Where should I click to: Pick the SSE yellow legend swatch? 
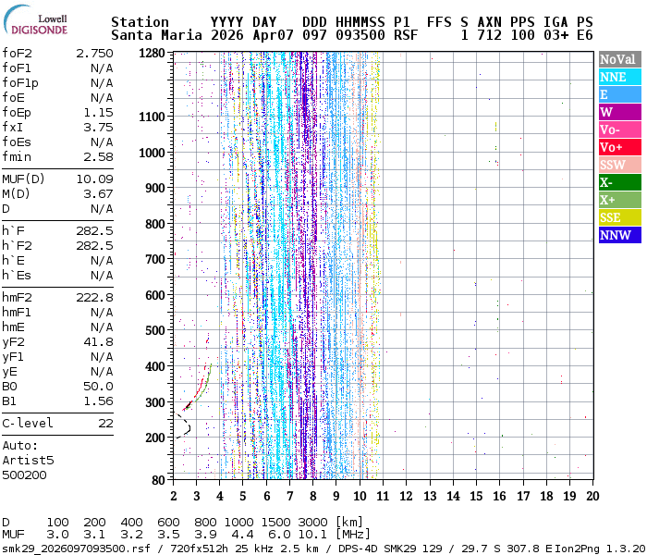(x=616, y=217)
